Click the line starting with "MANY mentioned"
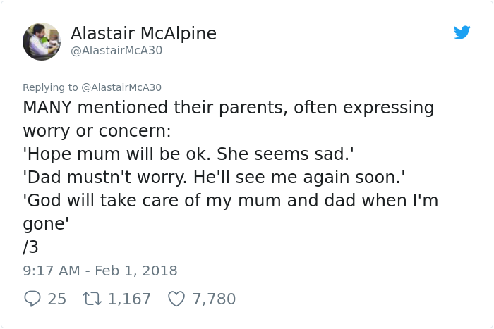Screen dimensions: 494x329 pos(228,108)
